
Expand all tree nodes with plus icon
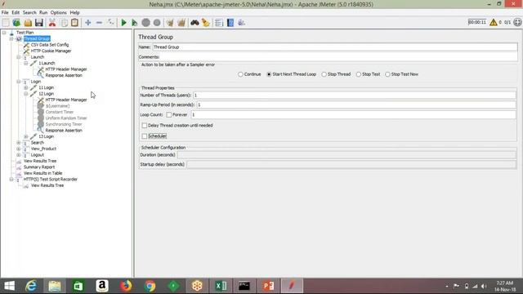pos(88,23)
